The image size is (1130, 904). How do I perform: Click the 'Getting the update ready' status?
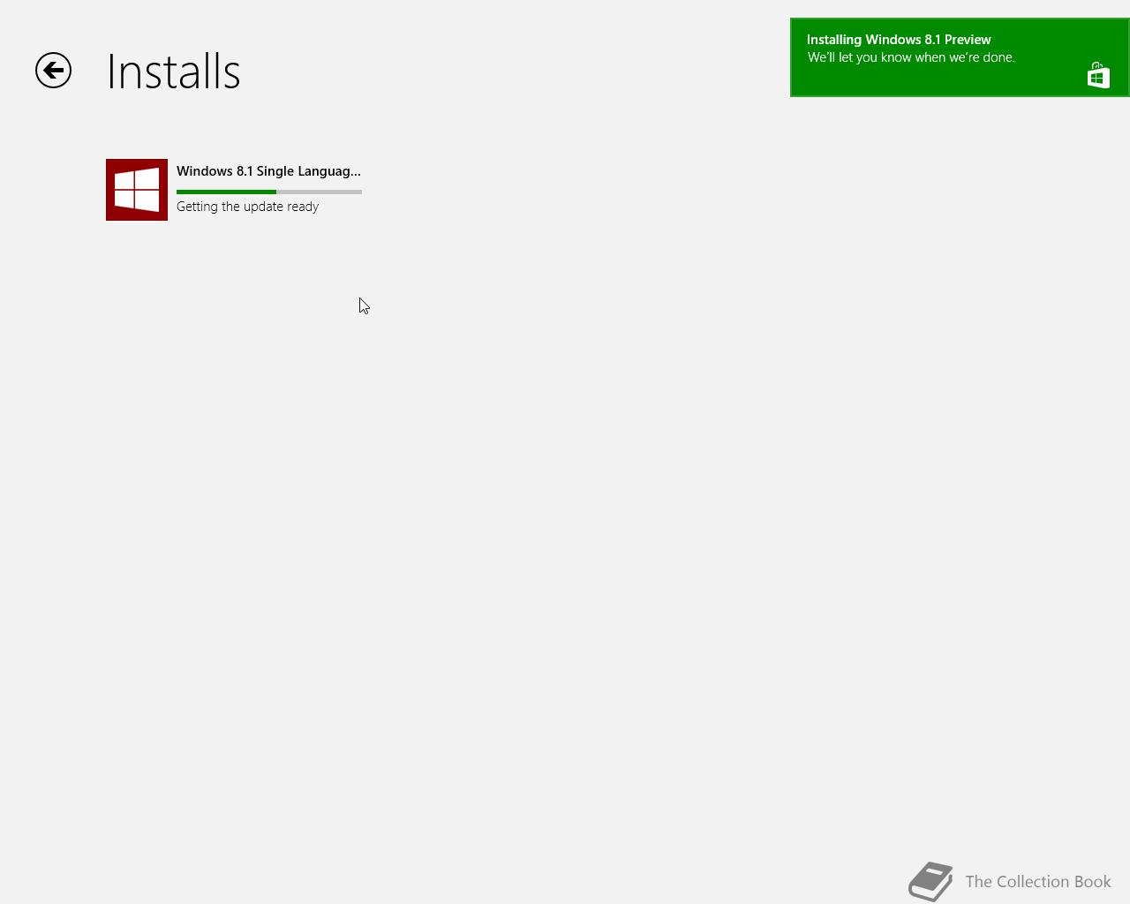[247, 207]
